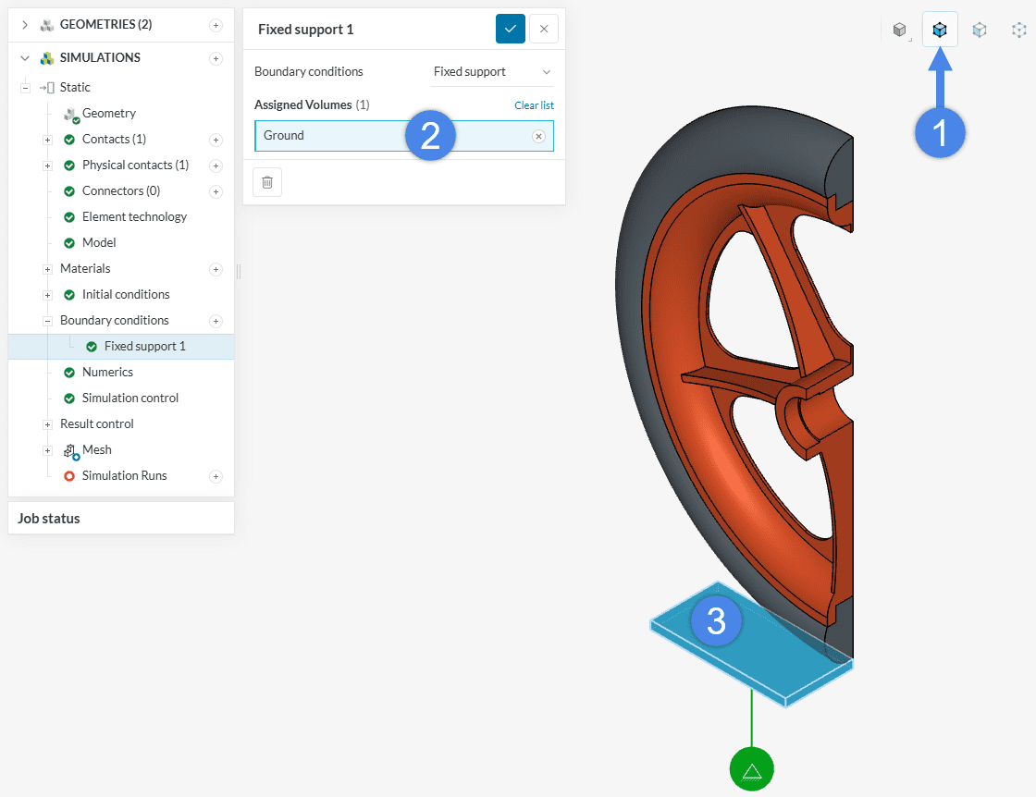Select the translucent cube display icon
Viewport: 1036px width, 797px height.
click(980, 30)
